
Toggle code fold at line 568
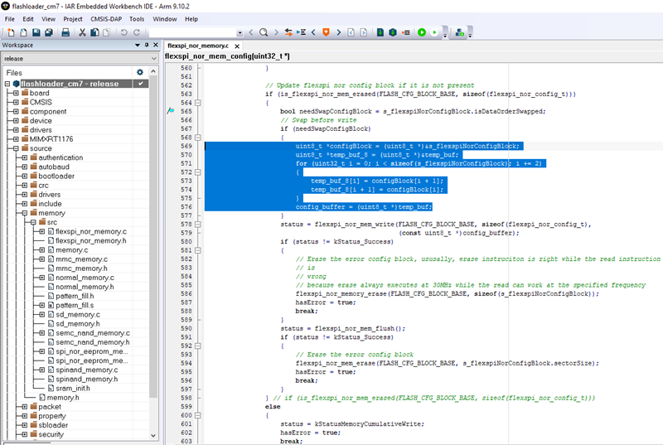[x=197, y=138]
